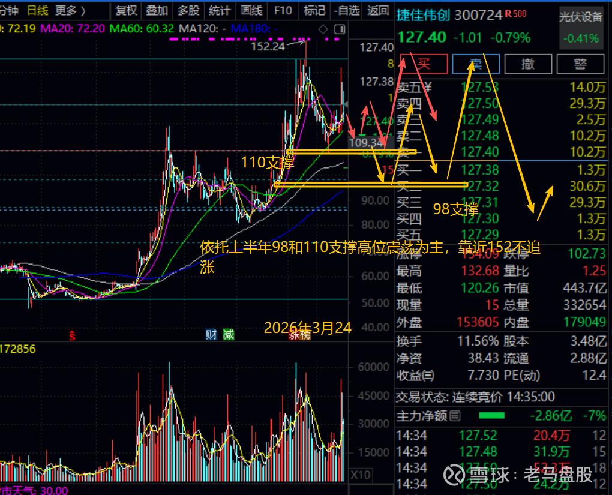Screen dimensions: 612x495
Task: Click the diamond indicator settings icon
Action: point(323,29)
